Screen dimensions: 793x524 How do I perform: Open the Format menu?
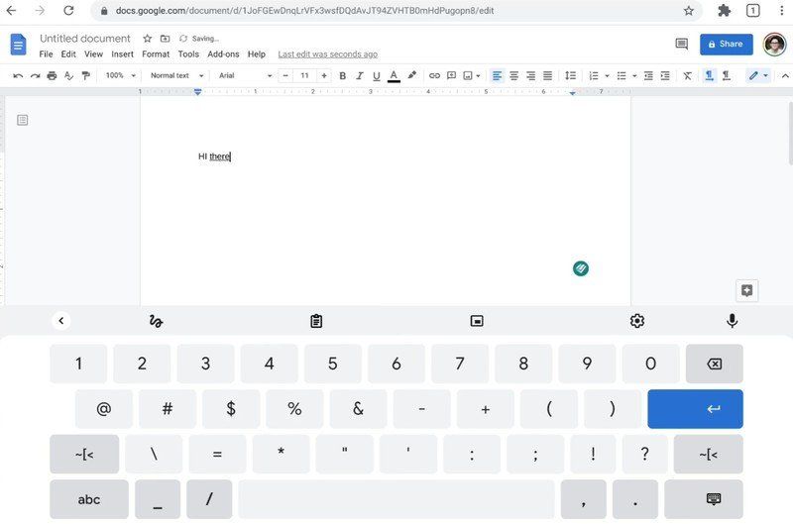156,54
